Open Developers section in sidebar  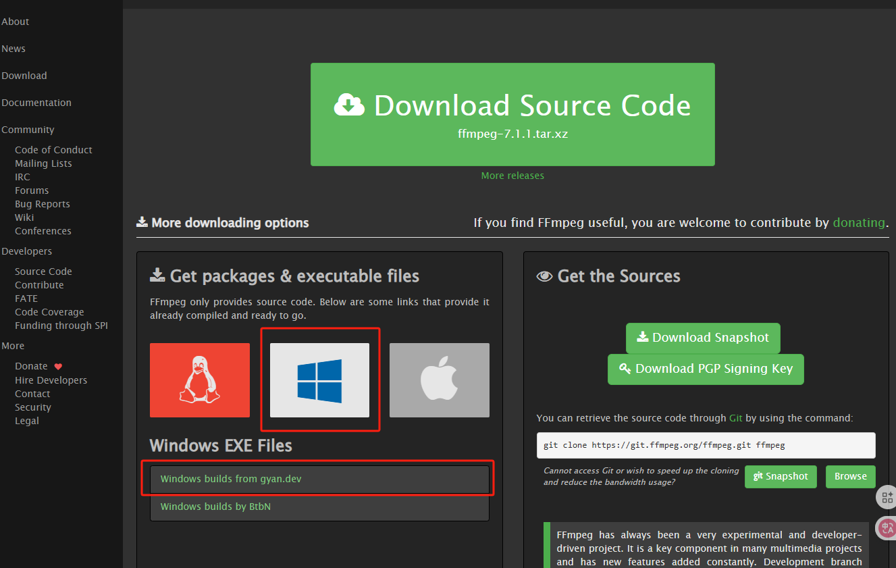pos(26,251)
